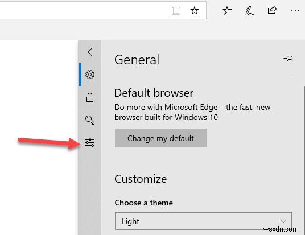
Task: Open the Passwords & autofill key tab
Action: tap(90, 120)
